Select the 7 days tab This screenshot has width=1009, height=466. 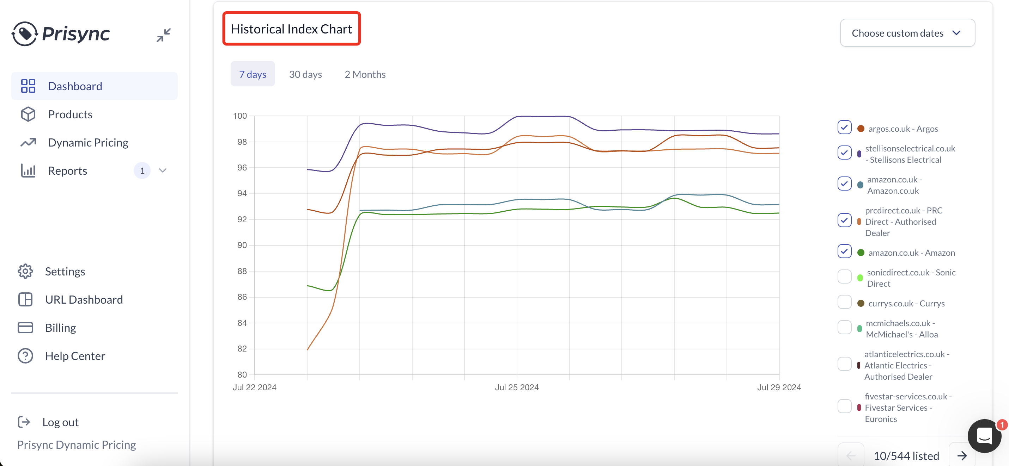253,74
